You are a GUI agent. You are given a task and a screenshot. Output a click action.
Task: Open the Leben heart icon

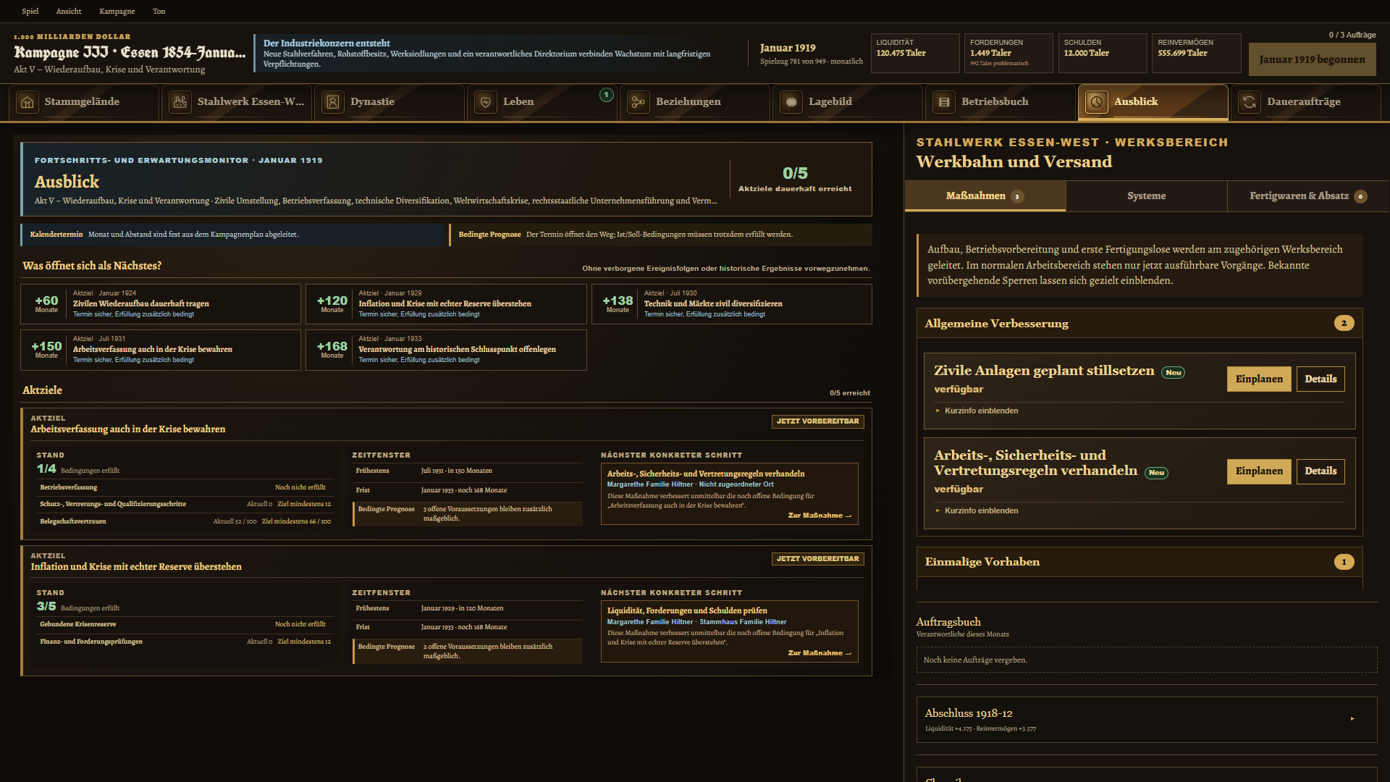pyautogui.click(x=486, y=102)
